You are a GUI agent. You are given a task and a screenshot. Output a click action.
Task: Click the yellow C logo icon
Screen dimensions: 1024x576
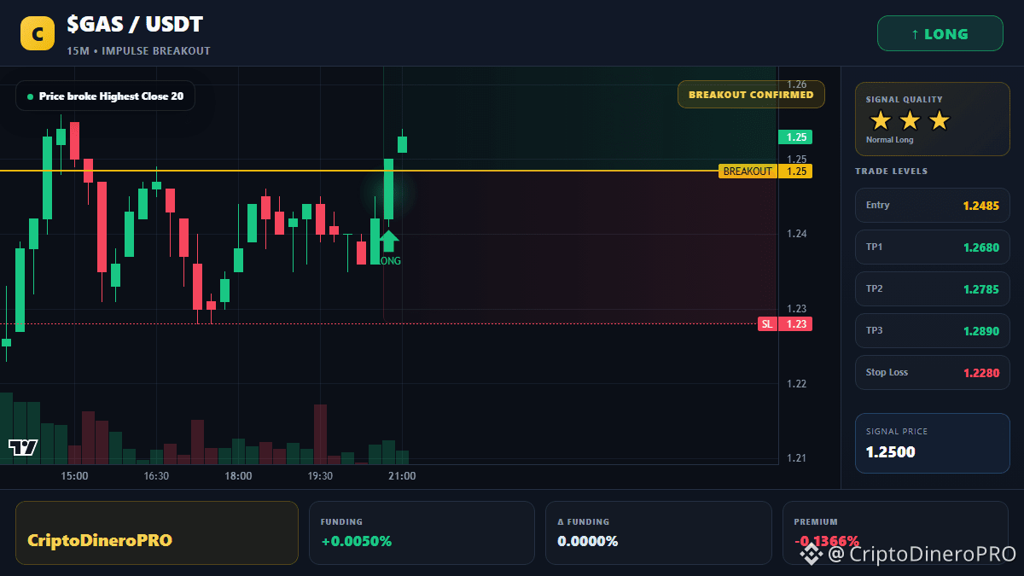coord(37,35)
